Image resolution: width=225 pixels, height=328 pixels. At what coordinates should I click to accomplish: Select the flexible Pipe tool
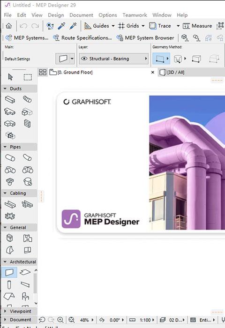(x=27, y=157)
